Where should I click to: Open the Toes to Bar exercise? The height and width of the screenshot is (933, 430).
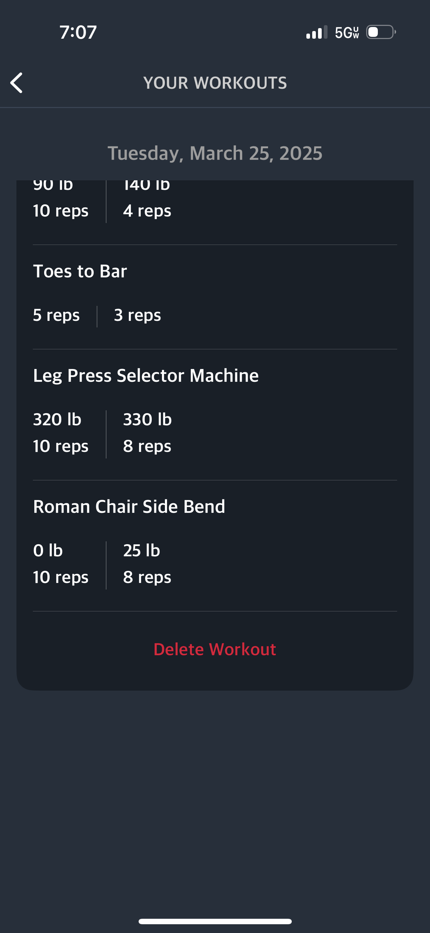80,271
